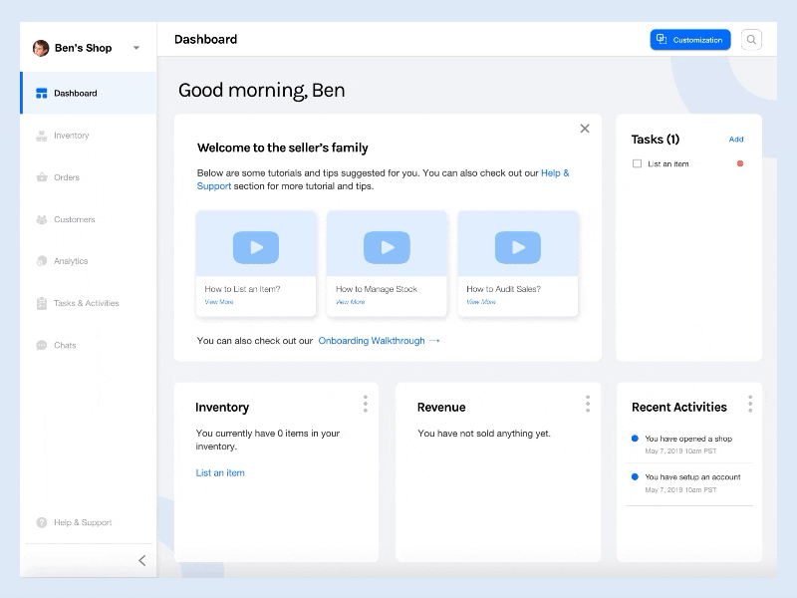
Task: Click the Dashboard page title in top bar
Action: [x=205, y=39]
